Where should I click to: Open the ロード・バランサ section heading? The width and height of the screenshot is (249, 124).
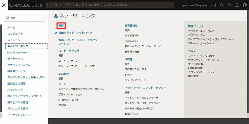[x=69, y=51]
